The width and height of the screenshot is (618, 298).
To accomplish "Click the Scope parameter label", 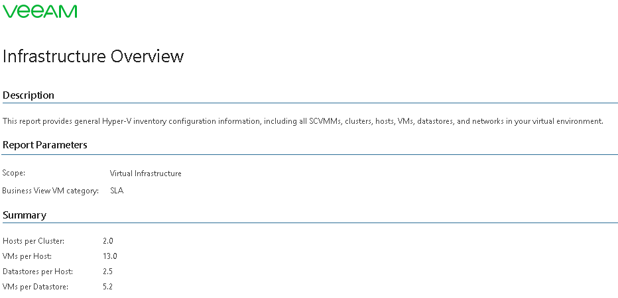I will 14,174.
